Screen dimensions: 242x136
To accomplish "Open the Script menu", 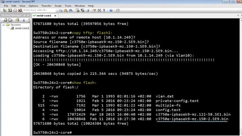I will tap(58, 6).
